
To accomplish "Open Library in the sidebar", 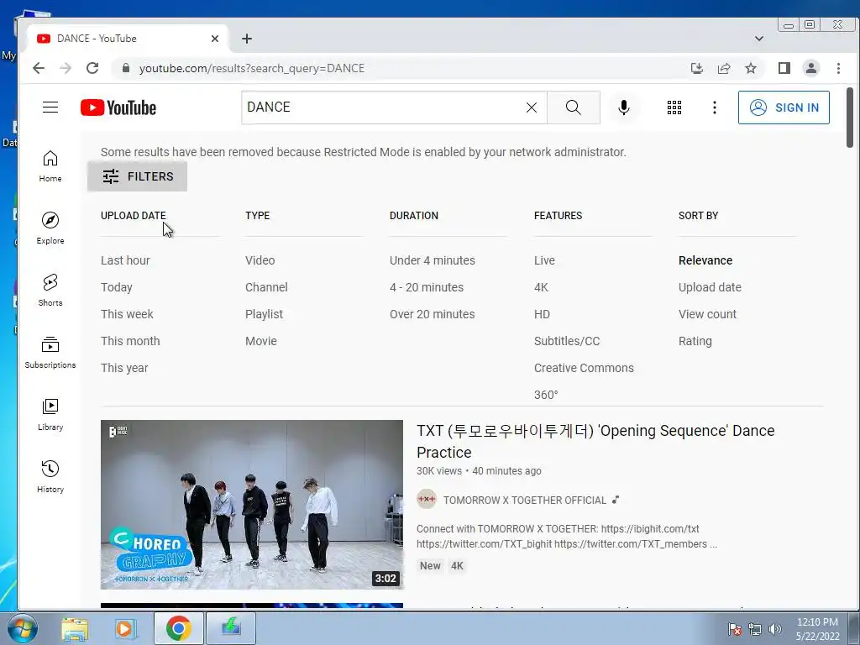I will point(50,414).
